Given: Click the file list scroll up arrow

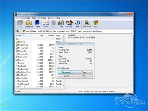Looking at the screenshot, I should tap(63, 35).
